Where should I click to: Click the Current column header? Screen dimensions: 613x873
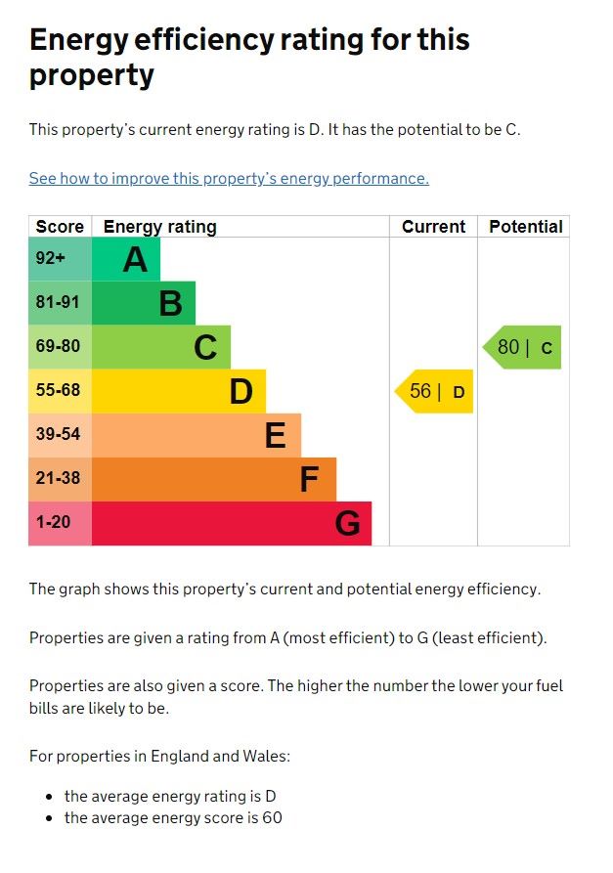(433, 227)
